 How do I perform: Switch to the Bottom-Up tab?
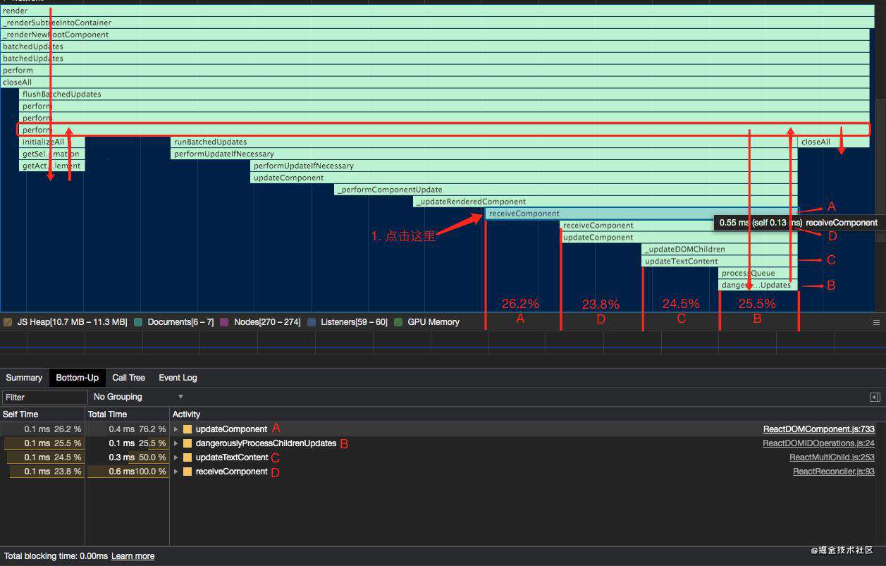point(77,378)
